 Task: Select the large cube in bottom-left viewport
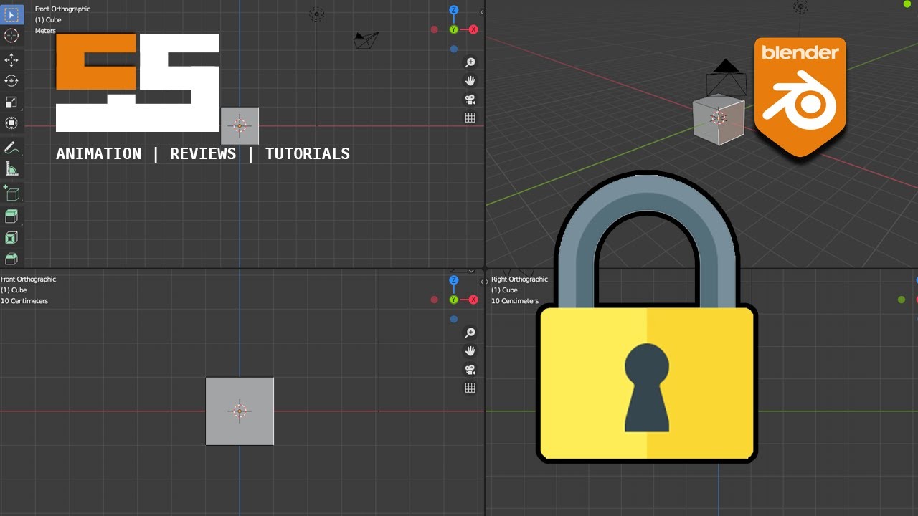tap(240, 411)
